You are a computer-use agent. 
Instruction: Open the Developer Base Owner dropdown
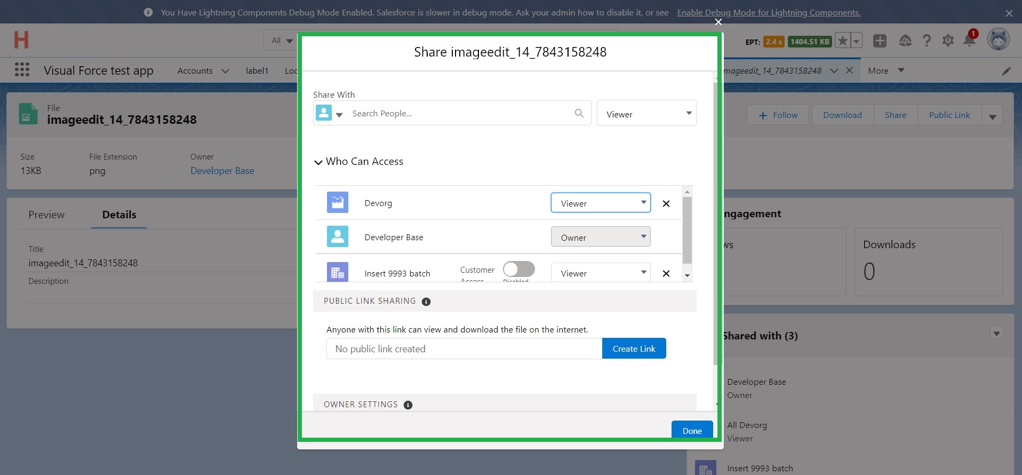[601, 236]
